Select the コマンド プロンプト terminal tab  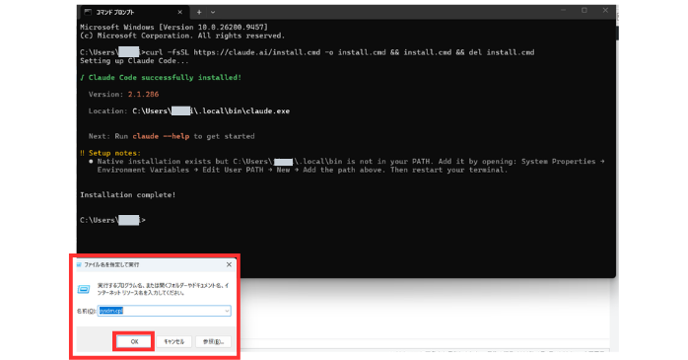click(x=134, y=12)
